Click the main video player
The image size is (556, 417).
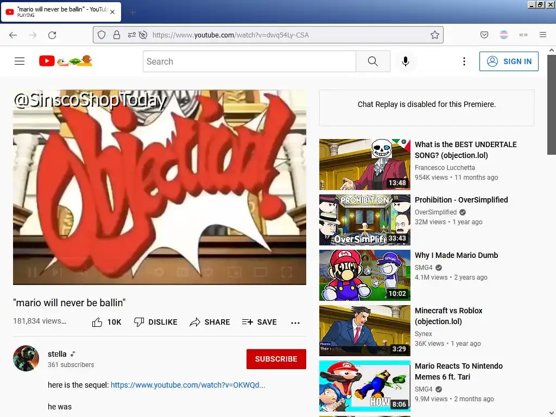point(160,187)
